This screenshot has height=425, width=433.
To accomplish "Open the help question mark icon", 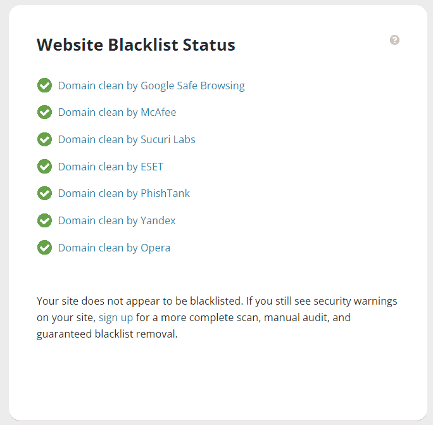I will (x=394, y=40).
